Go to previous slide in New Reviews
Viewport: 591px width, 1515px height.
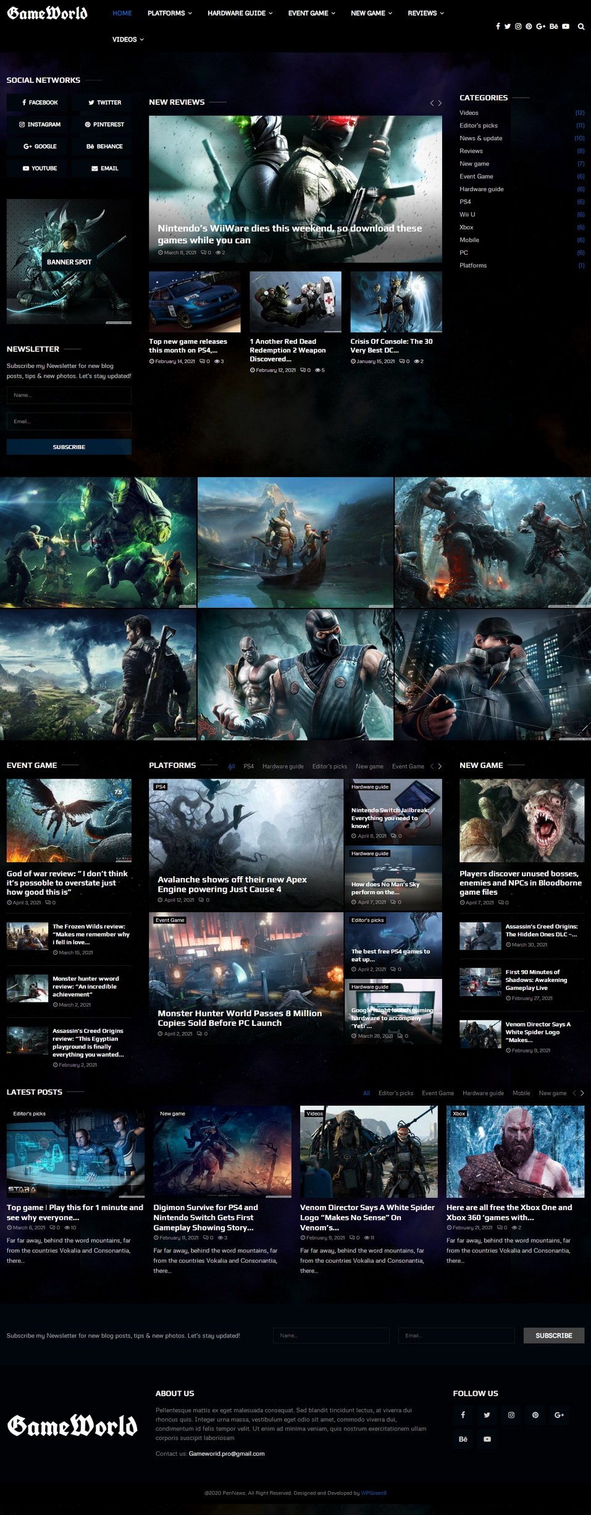[x=432, y=103]
